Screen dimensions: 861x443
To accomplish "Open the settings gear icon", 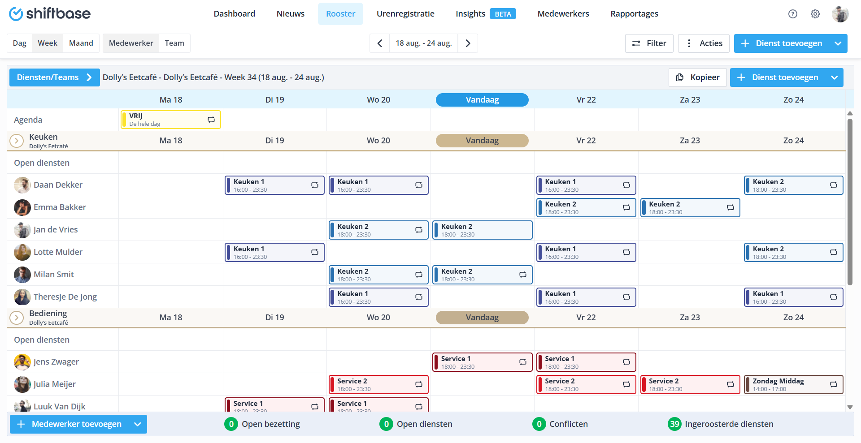I will pos(815,14).
